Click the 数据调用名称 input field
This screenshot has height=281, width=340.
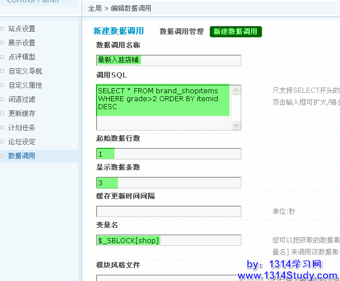pyautogui.click(x=168, y=60)
